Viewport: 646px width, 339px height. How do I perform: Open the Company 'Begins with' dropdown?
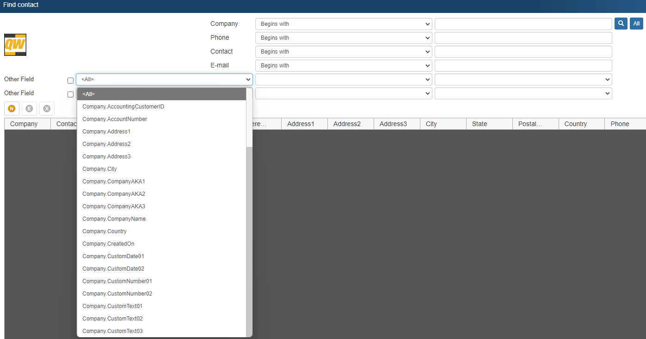coord(344,24)
